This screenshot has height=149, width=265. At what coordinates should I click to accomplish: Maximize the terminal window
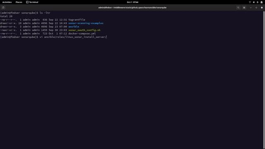pos(256,7)
